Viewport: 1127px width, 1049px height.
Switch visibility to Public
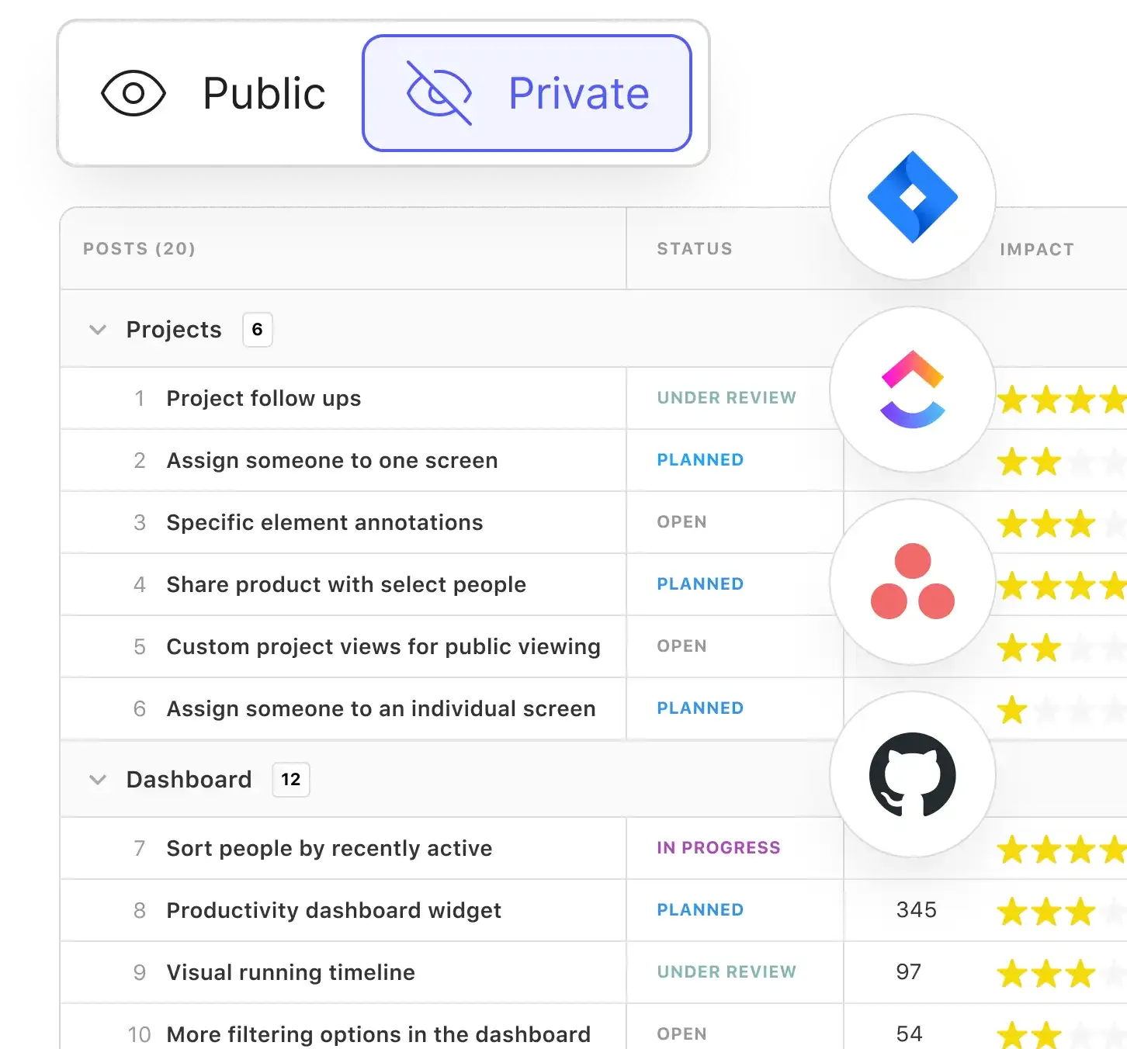point(263,92)
